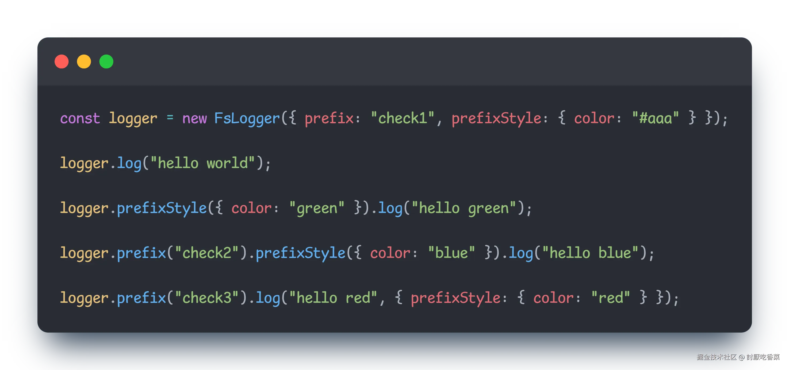This screenshot has width=789, height=370.
Task: Click the yellow minimize window dot
Action: (84, 61)
